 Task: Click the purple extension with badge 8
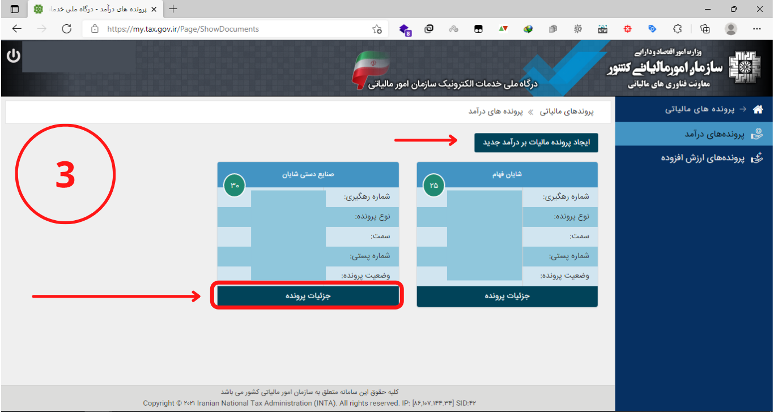405,29
